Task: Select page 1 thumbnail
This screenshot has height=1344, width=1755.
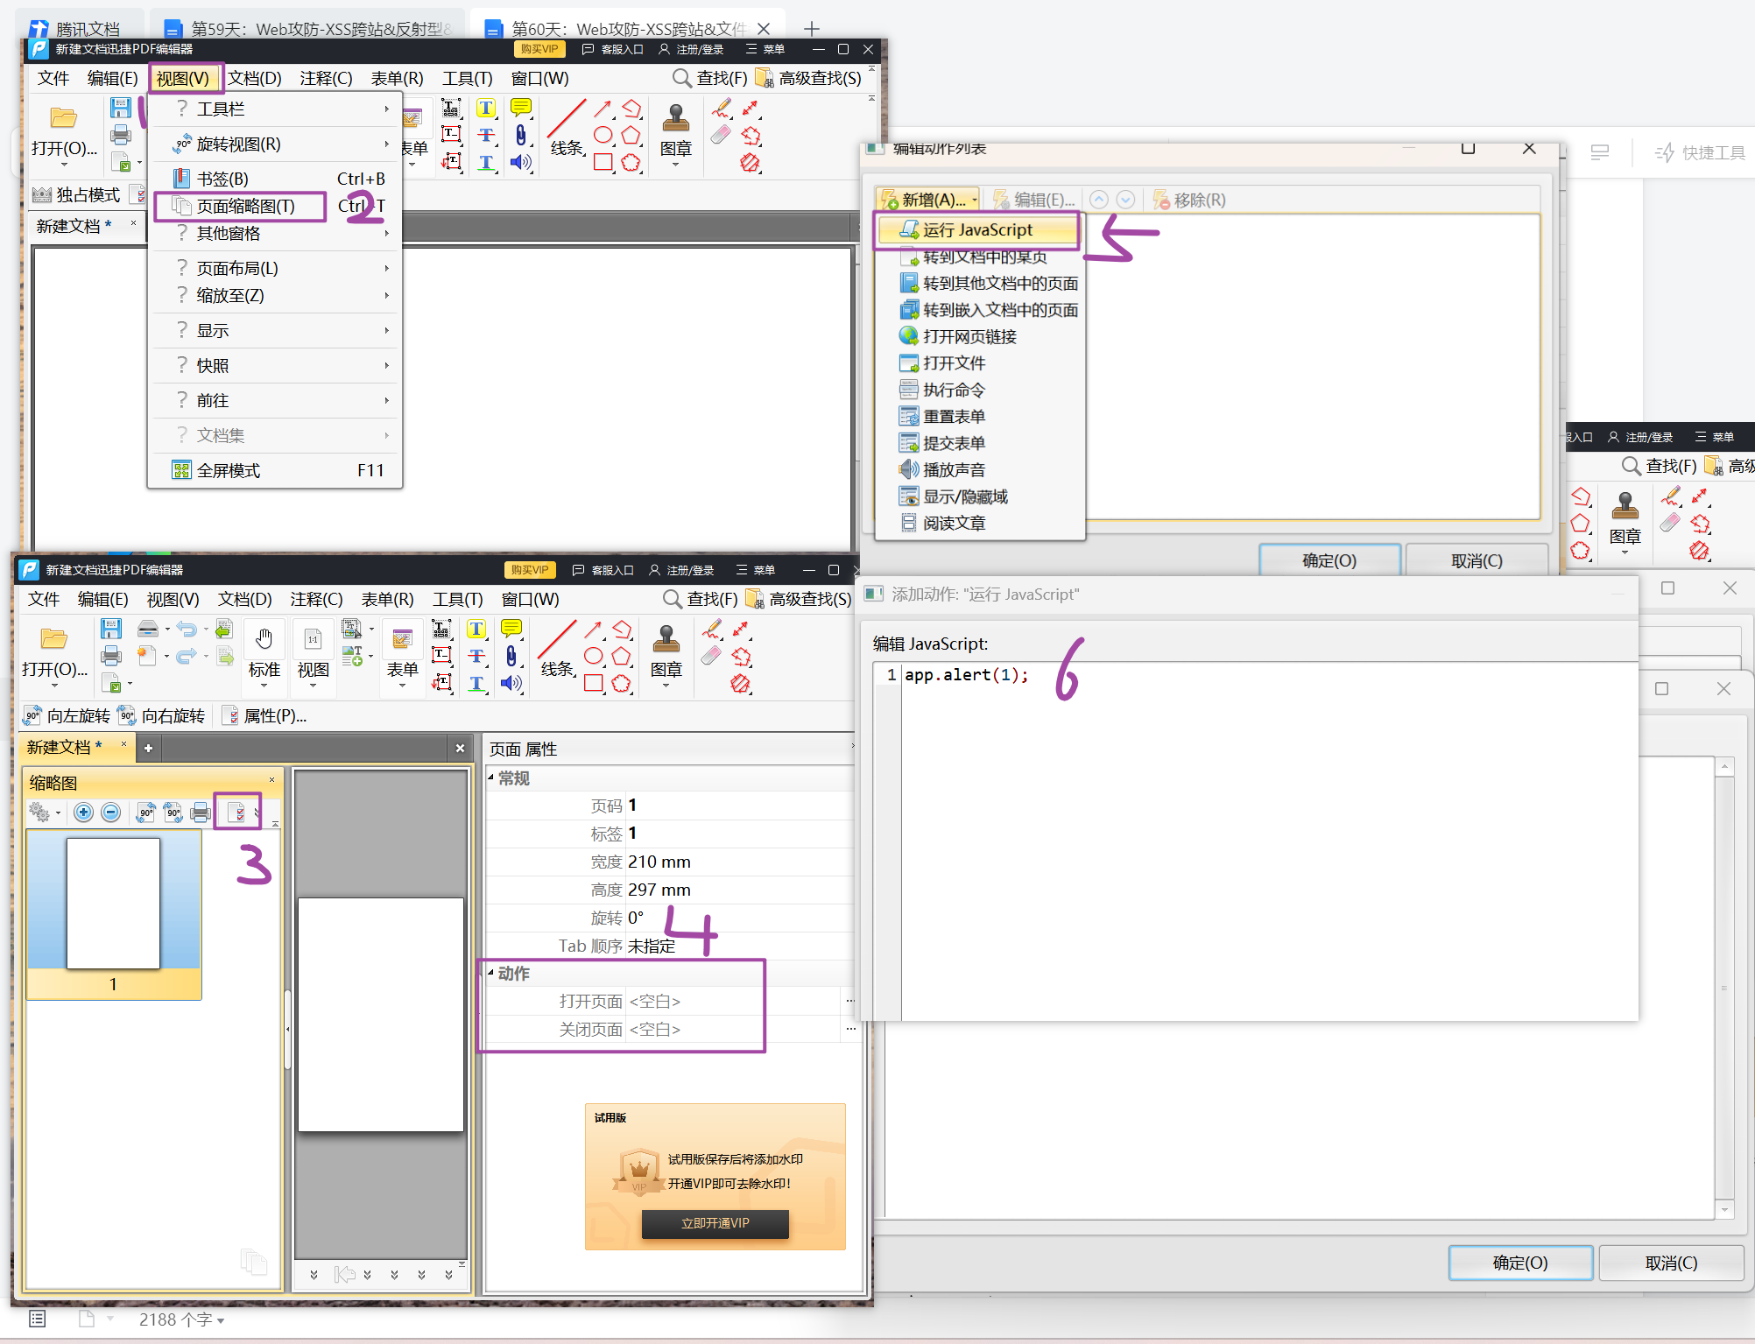Action: (114, 913)
